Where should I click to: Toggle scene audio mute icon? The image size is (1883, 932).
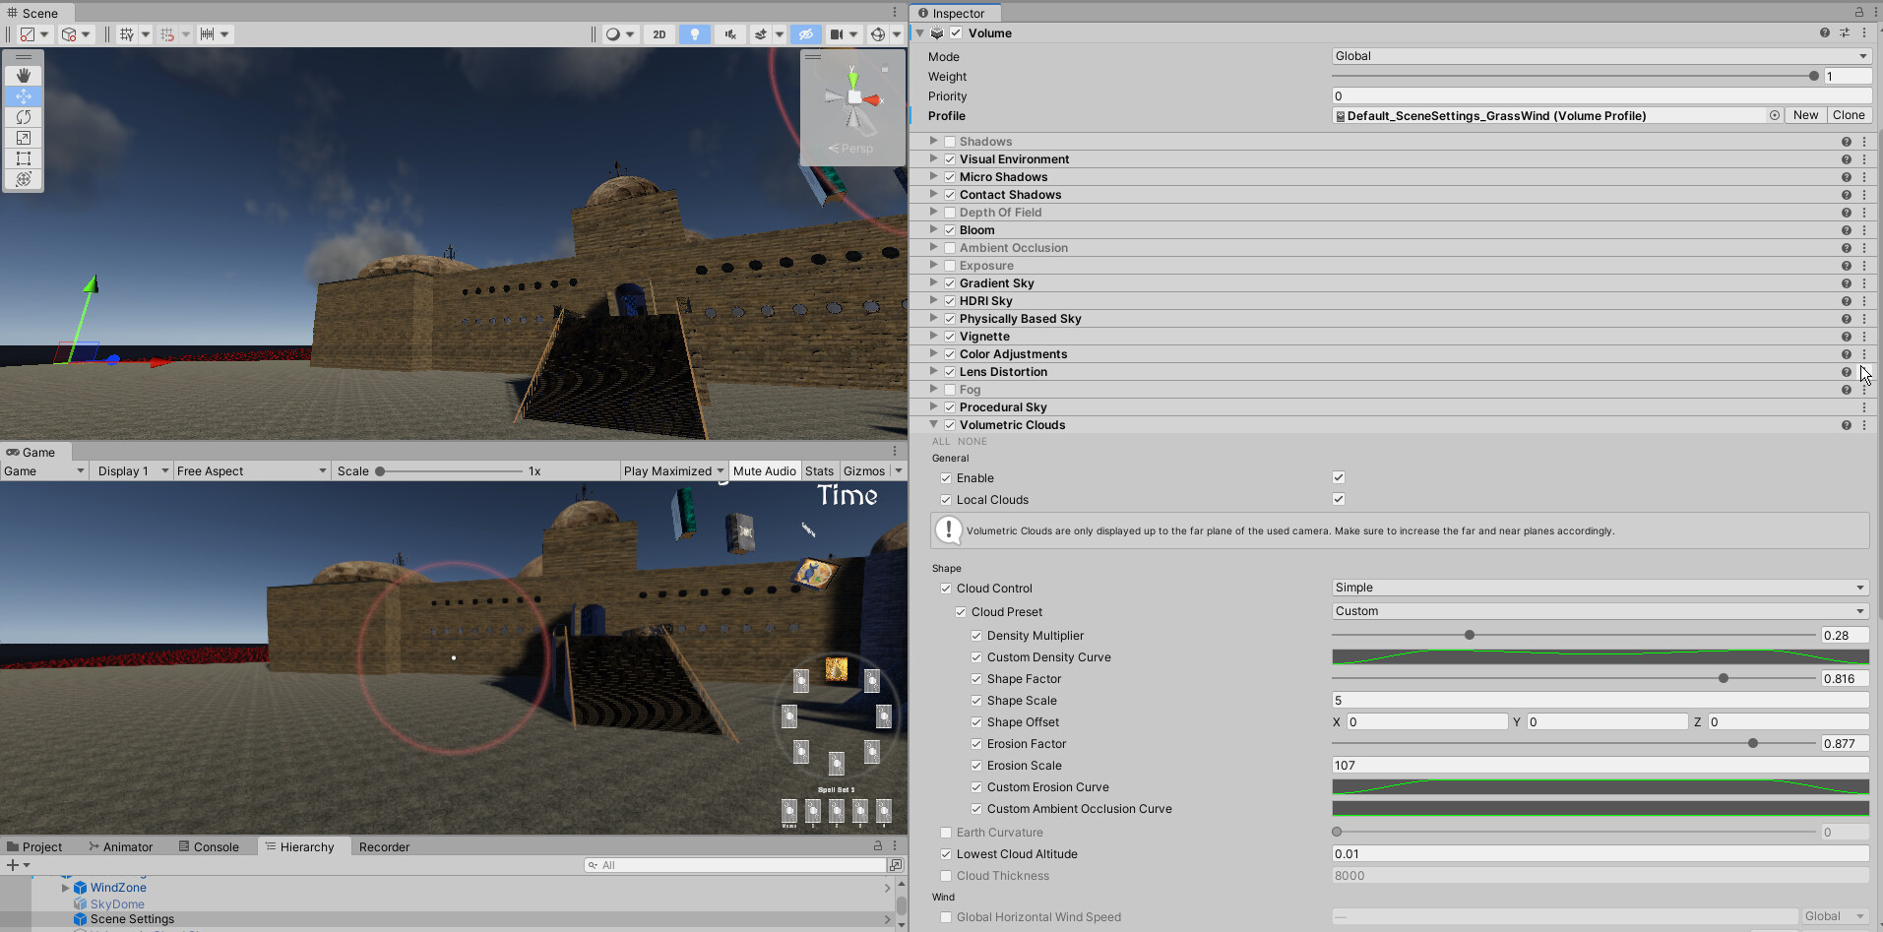pyautogui.click(x=730, y=33)
